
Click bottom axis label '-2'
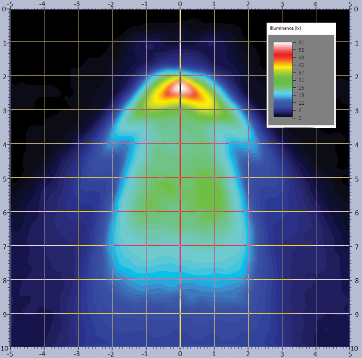click(111, 353)
